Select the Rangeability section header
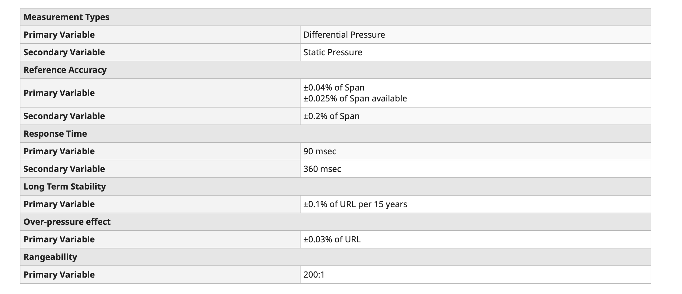This screenshot has width=682, height=294. [x=336, y=257]
